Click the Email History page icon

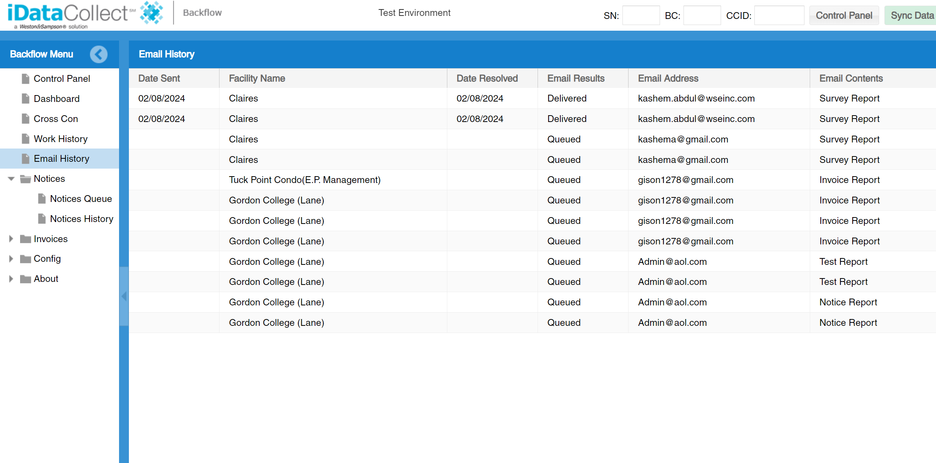pyautogui.click(x=25, y=159)
